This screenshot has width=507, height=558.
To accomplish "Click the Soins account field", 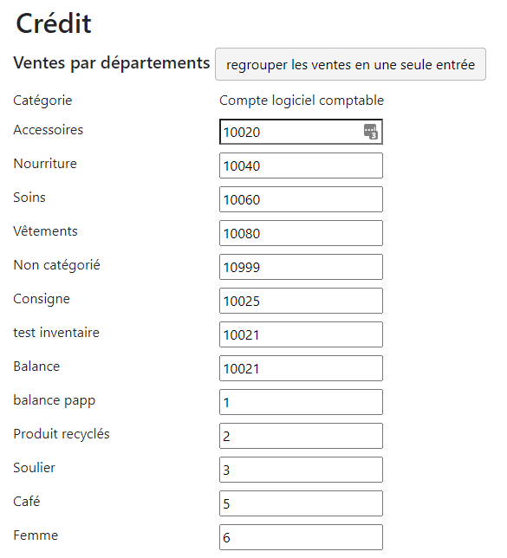I will click(301, 199).
